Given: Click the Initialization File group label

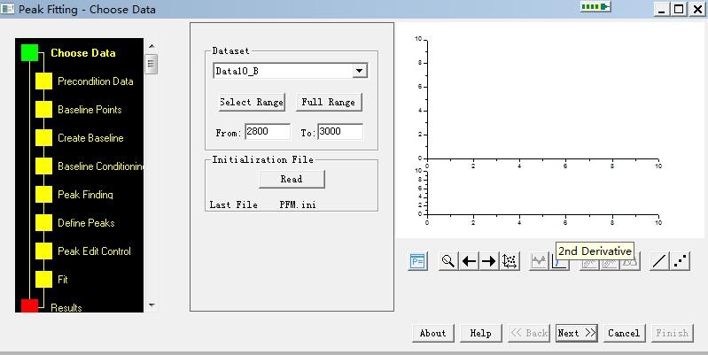Looking at the screenshot, I should (x=263, y=159).
